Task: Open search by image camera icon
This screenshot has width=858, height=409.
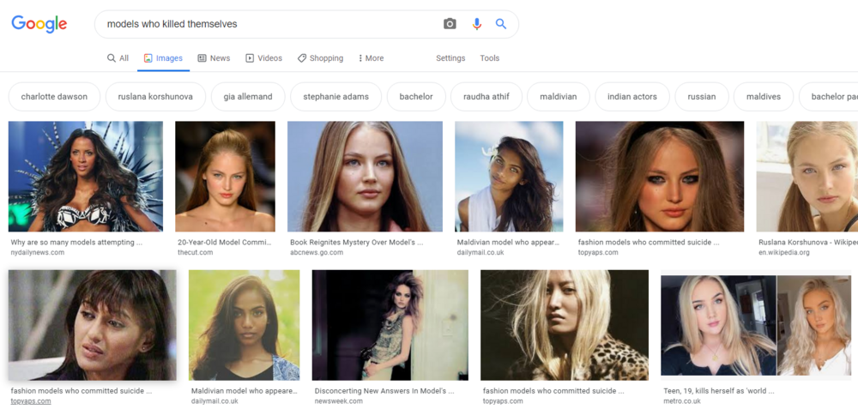Action: click(450, 24)
